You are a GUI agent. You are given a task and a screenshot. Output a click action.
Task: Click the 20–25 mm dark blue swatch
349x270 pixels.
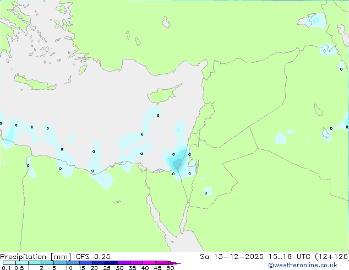click(99, 263)
